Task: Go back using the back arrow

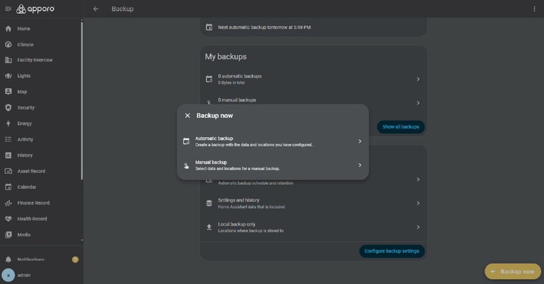Action: click(x=96, y=9)
